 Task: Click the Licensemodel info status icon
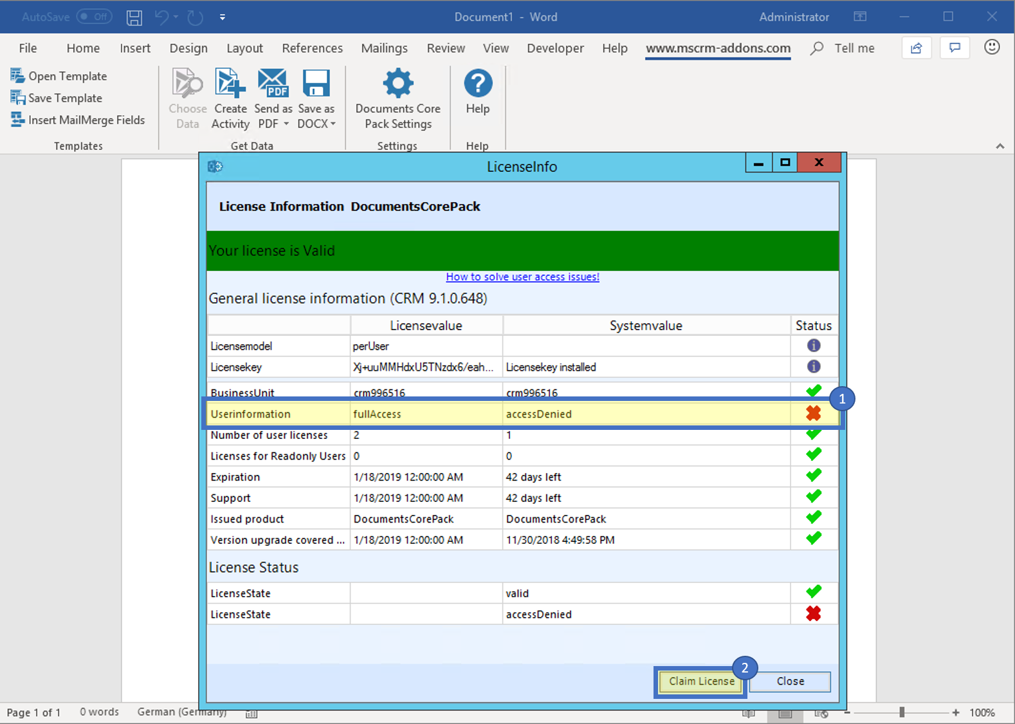tap(814, 346)
